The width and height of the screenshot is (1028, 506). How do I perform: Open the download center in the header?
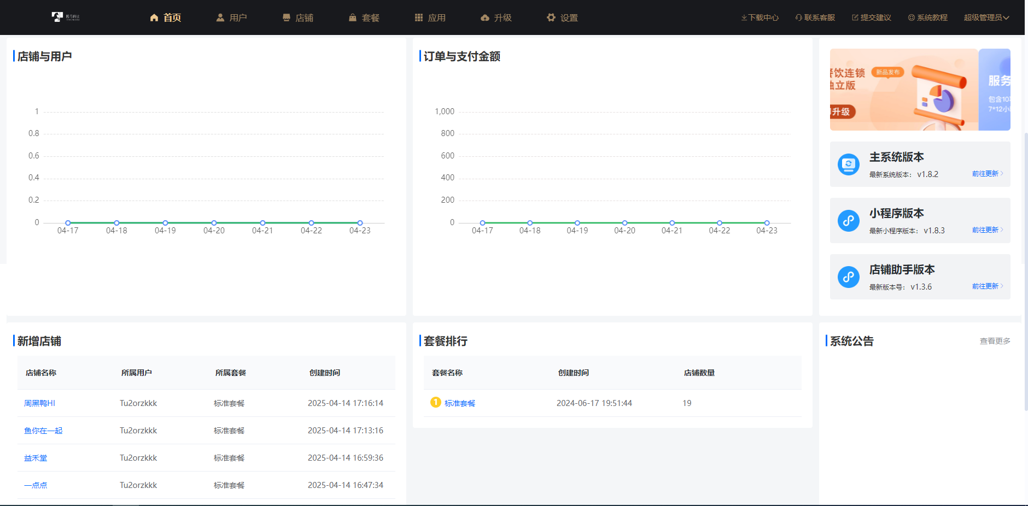pos(760,17)
